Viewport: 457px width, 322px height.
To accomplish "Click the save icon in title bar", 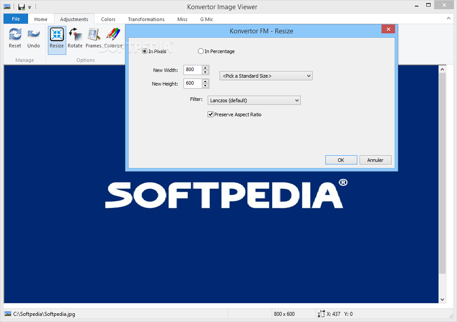I will 21,7.
